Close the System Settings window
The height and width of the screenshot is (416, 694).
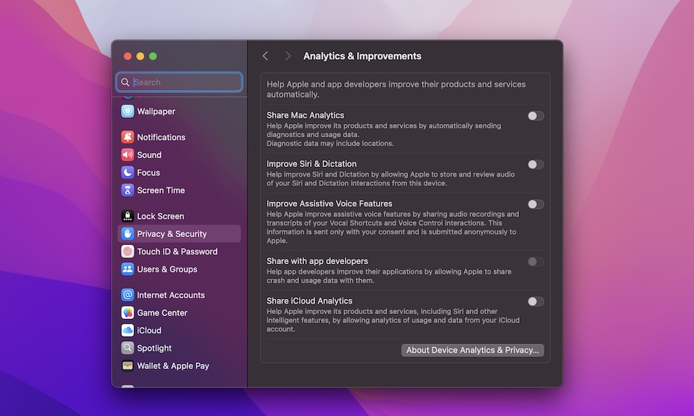tap(128, 56)
